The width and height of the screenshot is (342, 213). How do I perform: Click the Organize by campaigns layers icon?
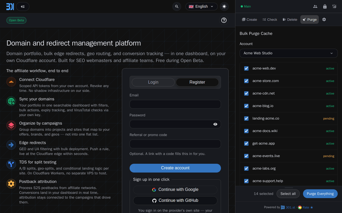pyautogui.click(x=11, y=125)
